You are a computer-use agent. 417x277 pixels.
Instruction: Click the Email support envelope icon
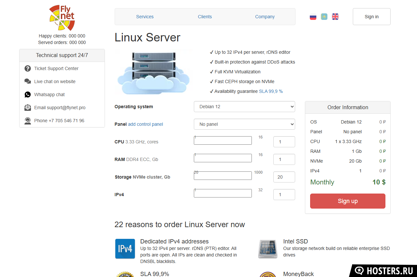[x=28, y=108]
